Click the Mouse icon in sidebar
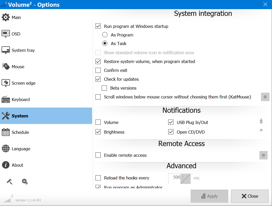Viewport: 272px width, 206px height. pos(6,66)
